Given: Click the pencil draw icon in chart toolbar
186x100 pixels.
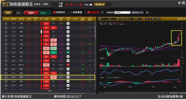Looking at the screenshot, I should coord(179,19).
